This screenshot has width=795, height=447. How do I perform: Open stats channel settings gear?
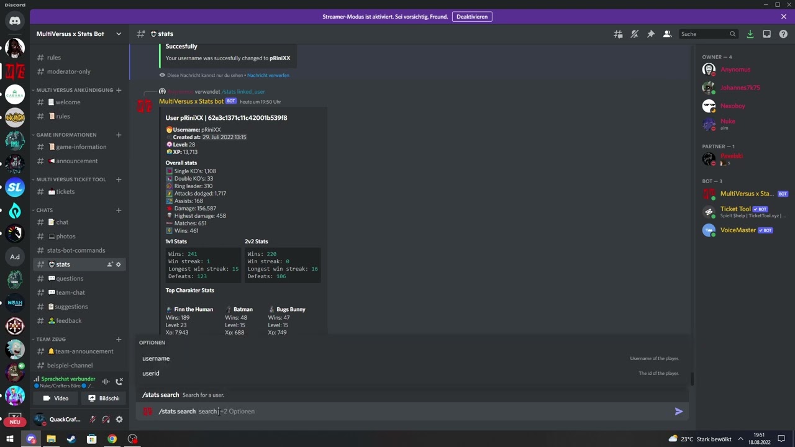point(119,264)
